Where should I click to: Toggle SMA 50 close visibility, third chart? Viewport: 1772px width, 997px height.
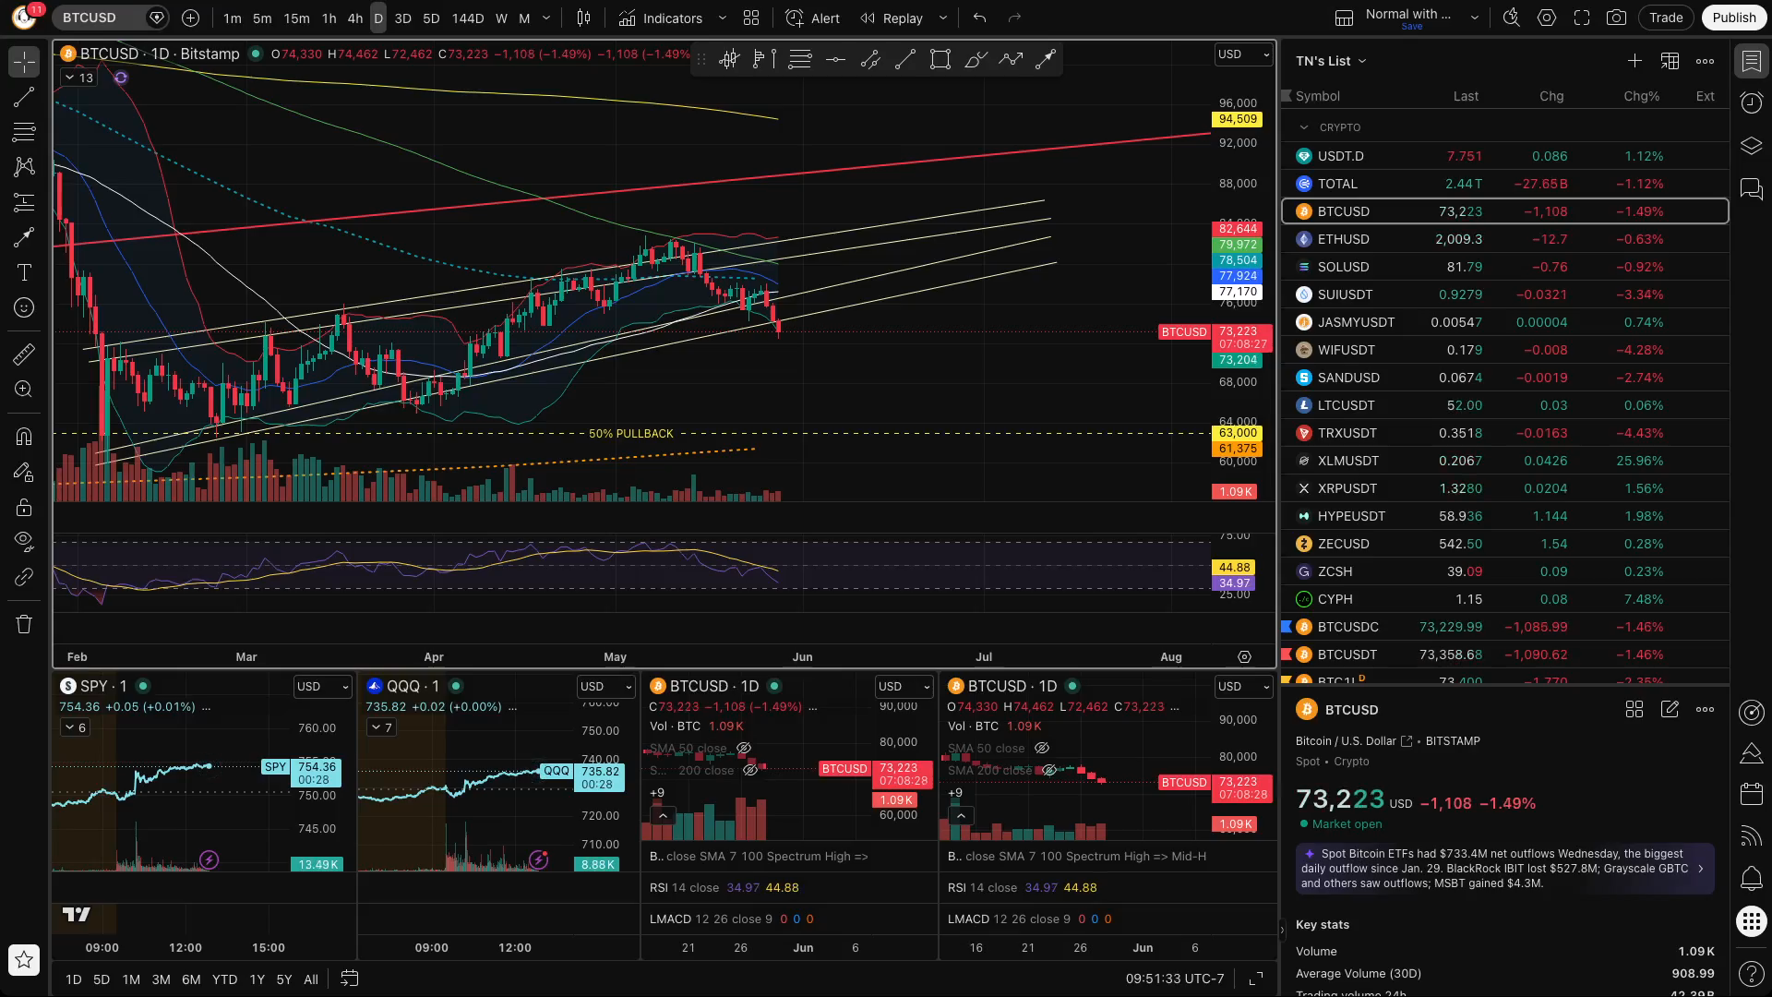744,749
